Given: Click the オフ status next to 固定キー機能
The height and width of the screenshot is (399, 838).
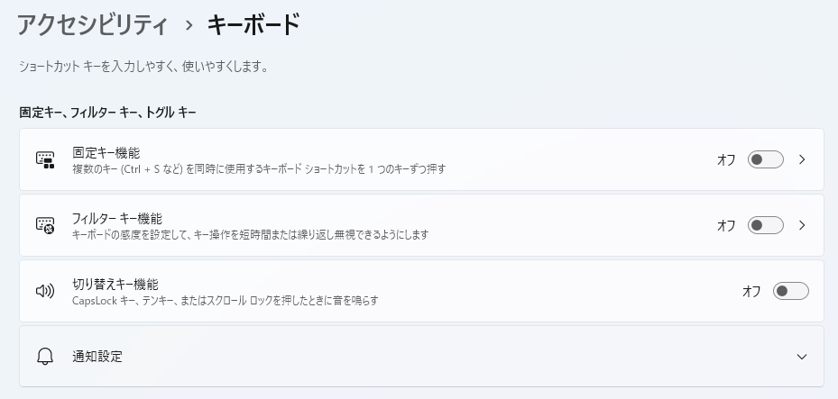Looking at the screenshot, I should [x=726, y=159].
